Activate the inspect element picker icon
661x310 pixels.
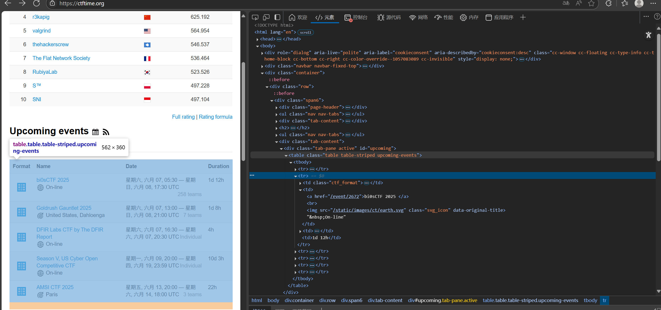click(255, 17)
